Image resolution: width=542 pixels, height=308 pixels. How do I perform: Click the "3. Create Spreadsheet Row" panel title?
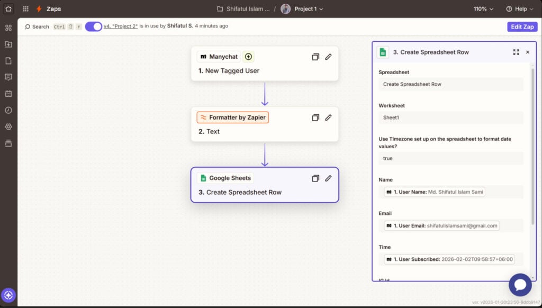(x=431, y=52)
